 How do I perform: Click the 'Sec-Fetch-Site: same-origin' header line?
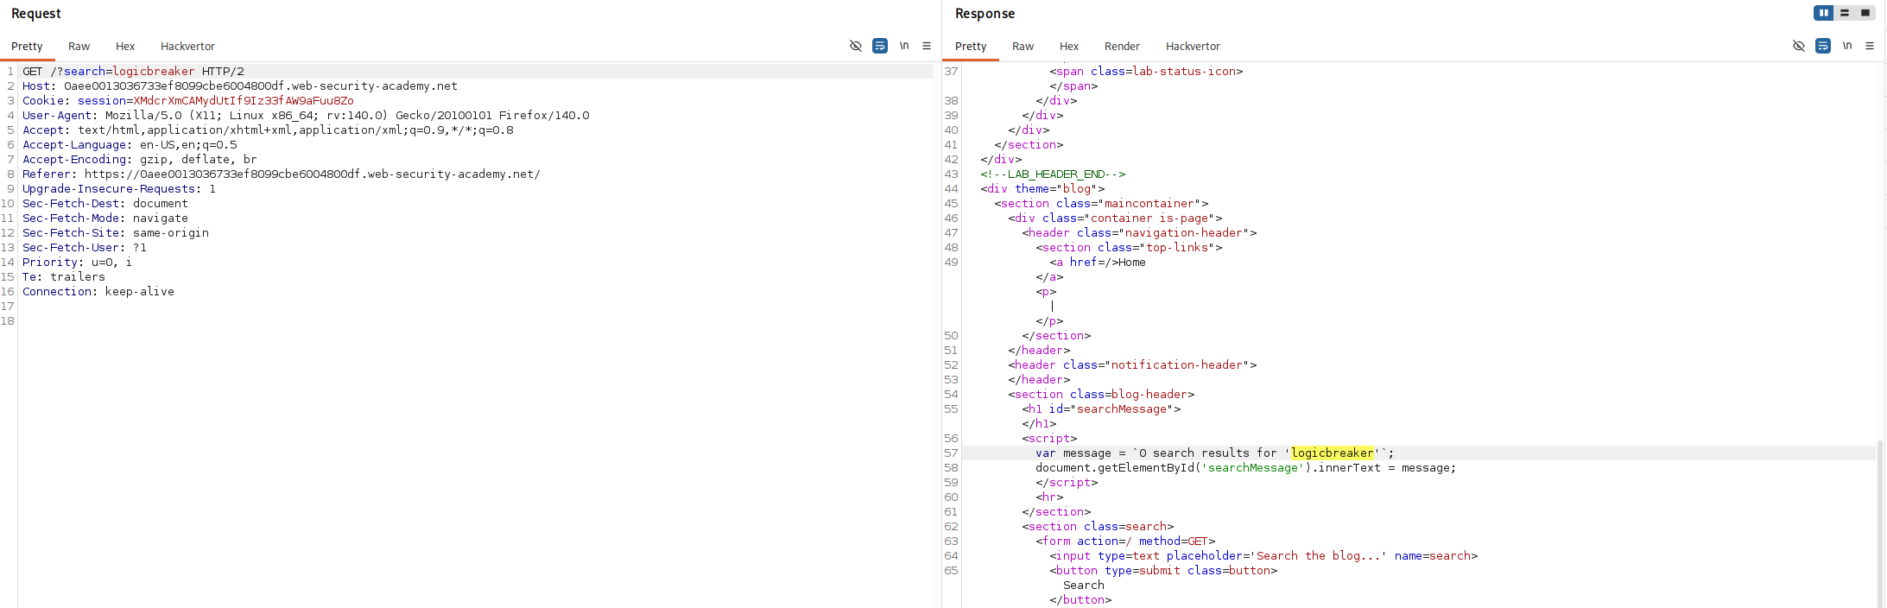(x=116, y=233)
